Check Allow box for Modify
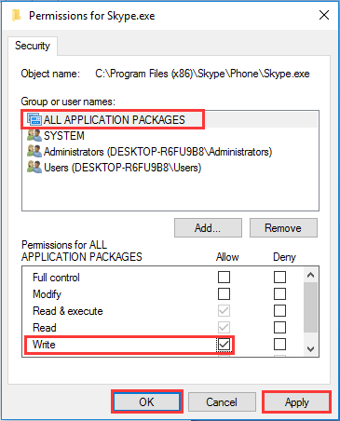Image resolution: width=340 pixels, height=421 pixels. coord(224,293)
